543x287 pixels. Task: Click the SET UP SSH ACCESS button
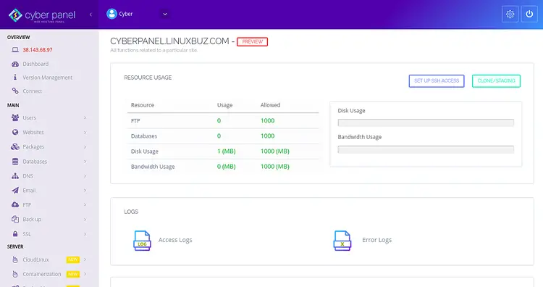click(x=437, y=80)
